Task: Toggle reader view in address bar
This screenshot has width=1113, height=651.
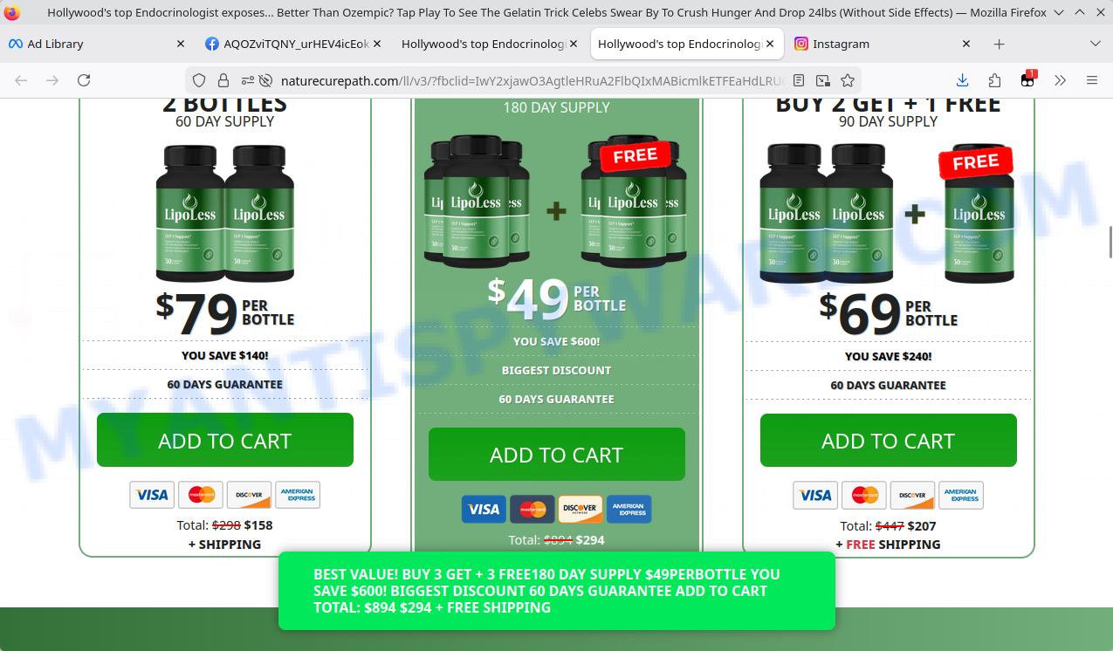Action: (799, 80)
